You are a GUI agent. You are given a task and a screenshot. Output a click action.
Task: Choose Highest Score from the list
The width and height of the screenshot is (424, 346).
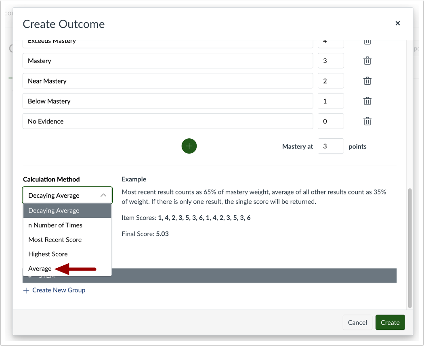tap(48, 254)
